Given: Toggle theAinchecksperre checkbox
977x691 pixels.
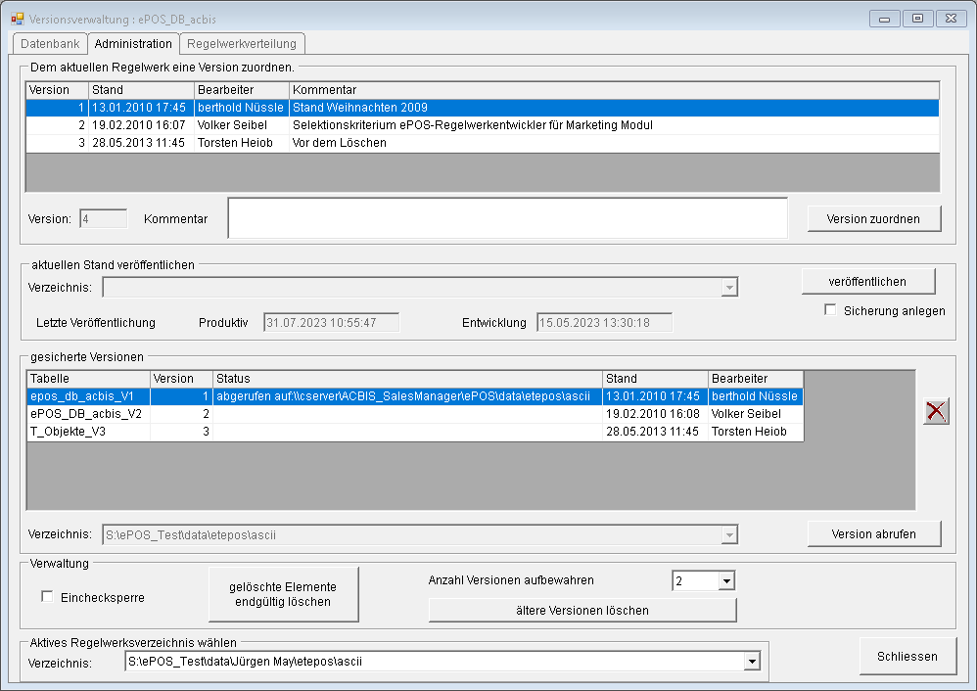Looking at the screenshot, I should point(47,596).
